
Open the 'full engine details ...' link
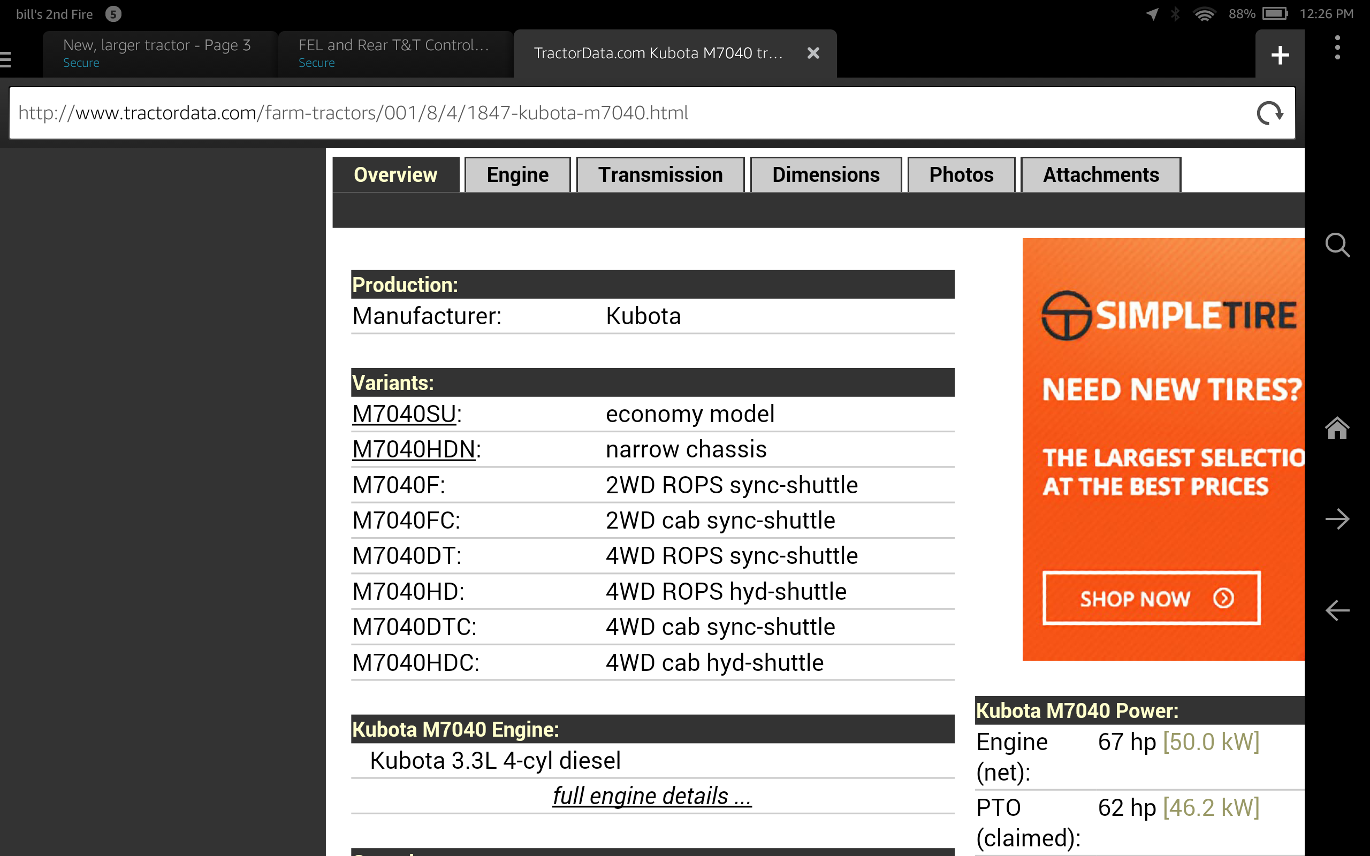pos(652,796)
